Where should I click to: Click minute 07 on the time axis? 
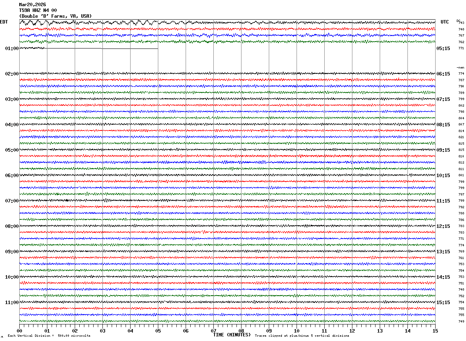point(213,331)
